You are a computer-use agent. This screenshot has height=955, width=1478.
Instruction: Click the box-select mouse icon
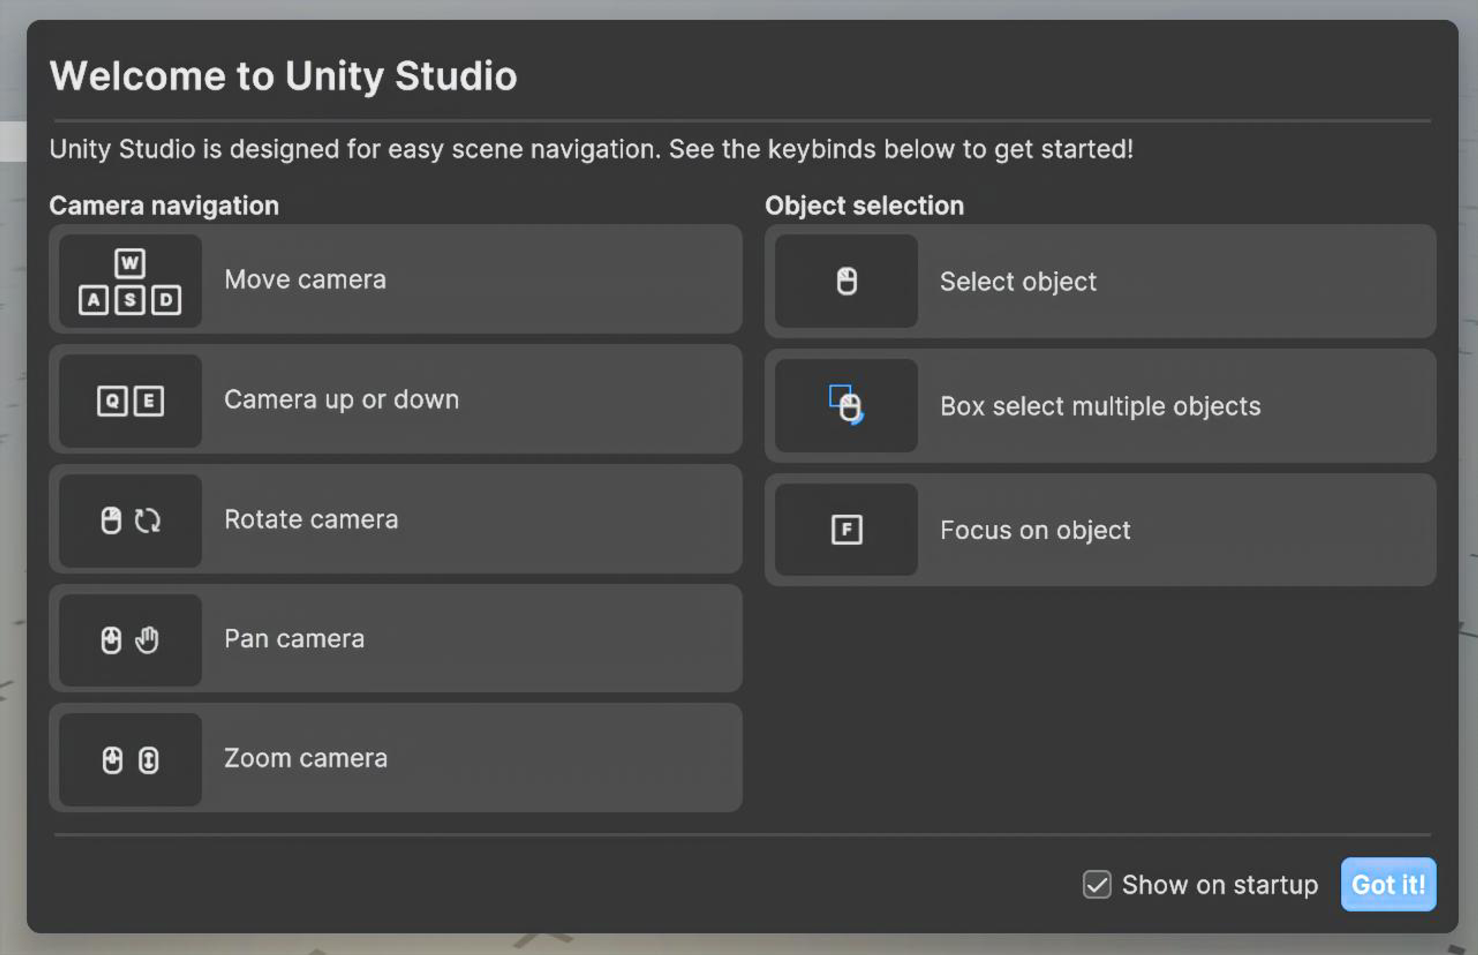click(847, 405)
